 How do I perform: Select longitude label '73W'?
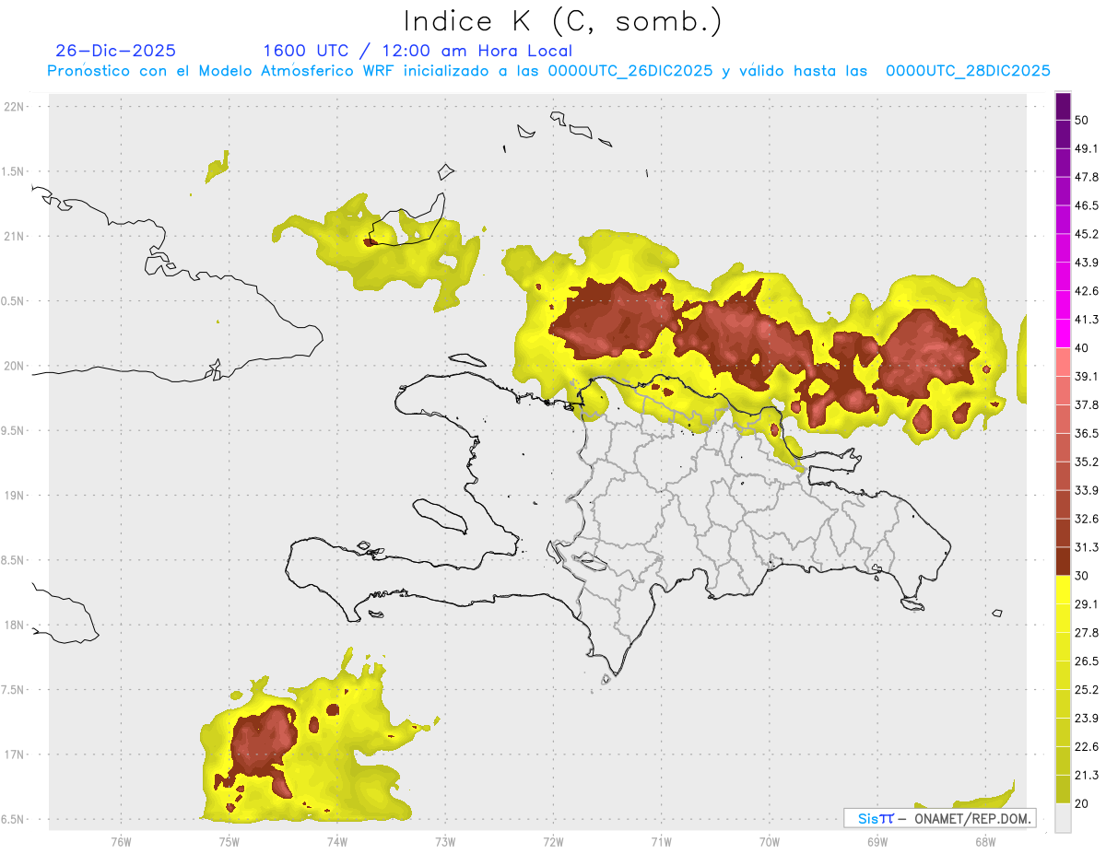click(445, 842)
